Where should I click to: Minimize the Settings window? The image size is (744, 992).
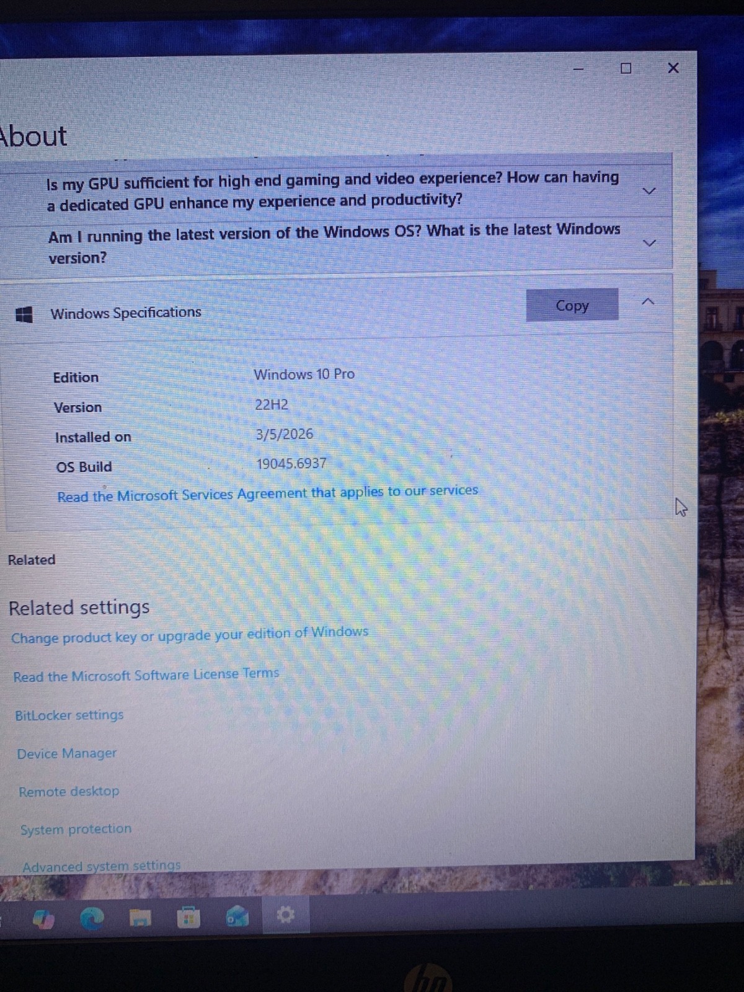click(x=578, y=69)
